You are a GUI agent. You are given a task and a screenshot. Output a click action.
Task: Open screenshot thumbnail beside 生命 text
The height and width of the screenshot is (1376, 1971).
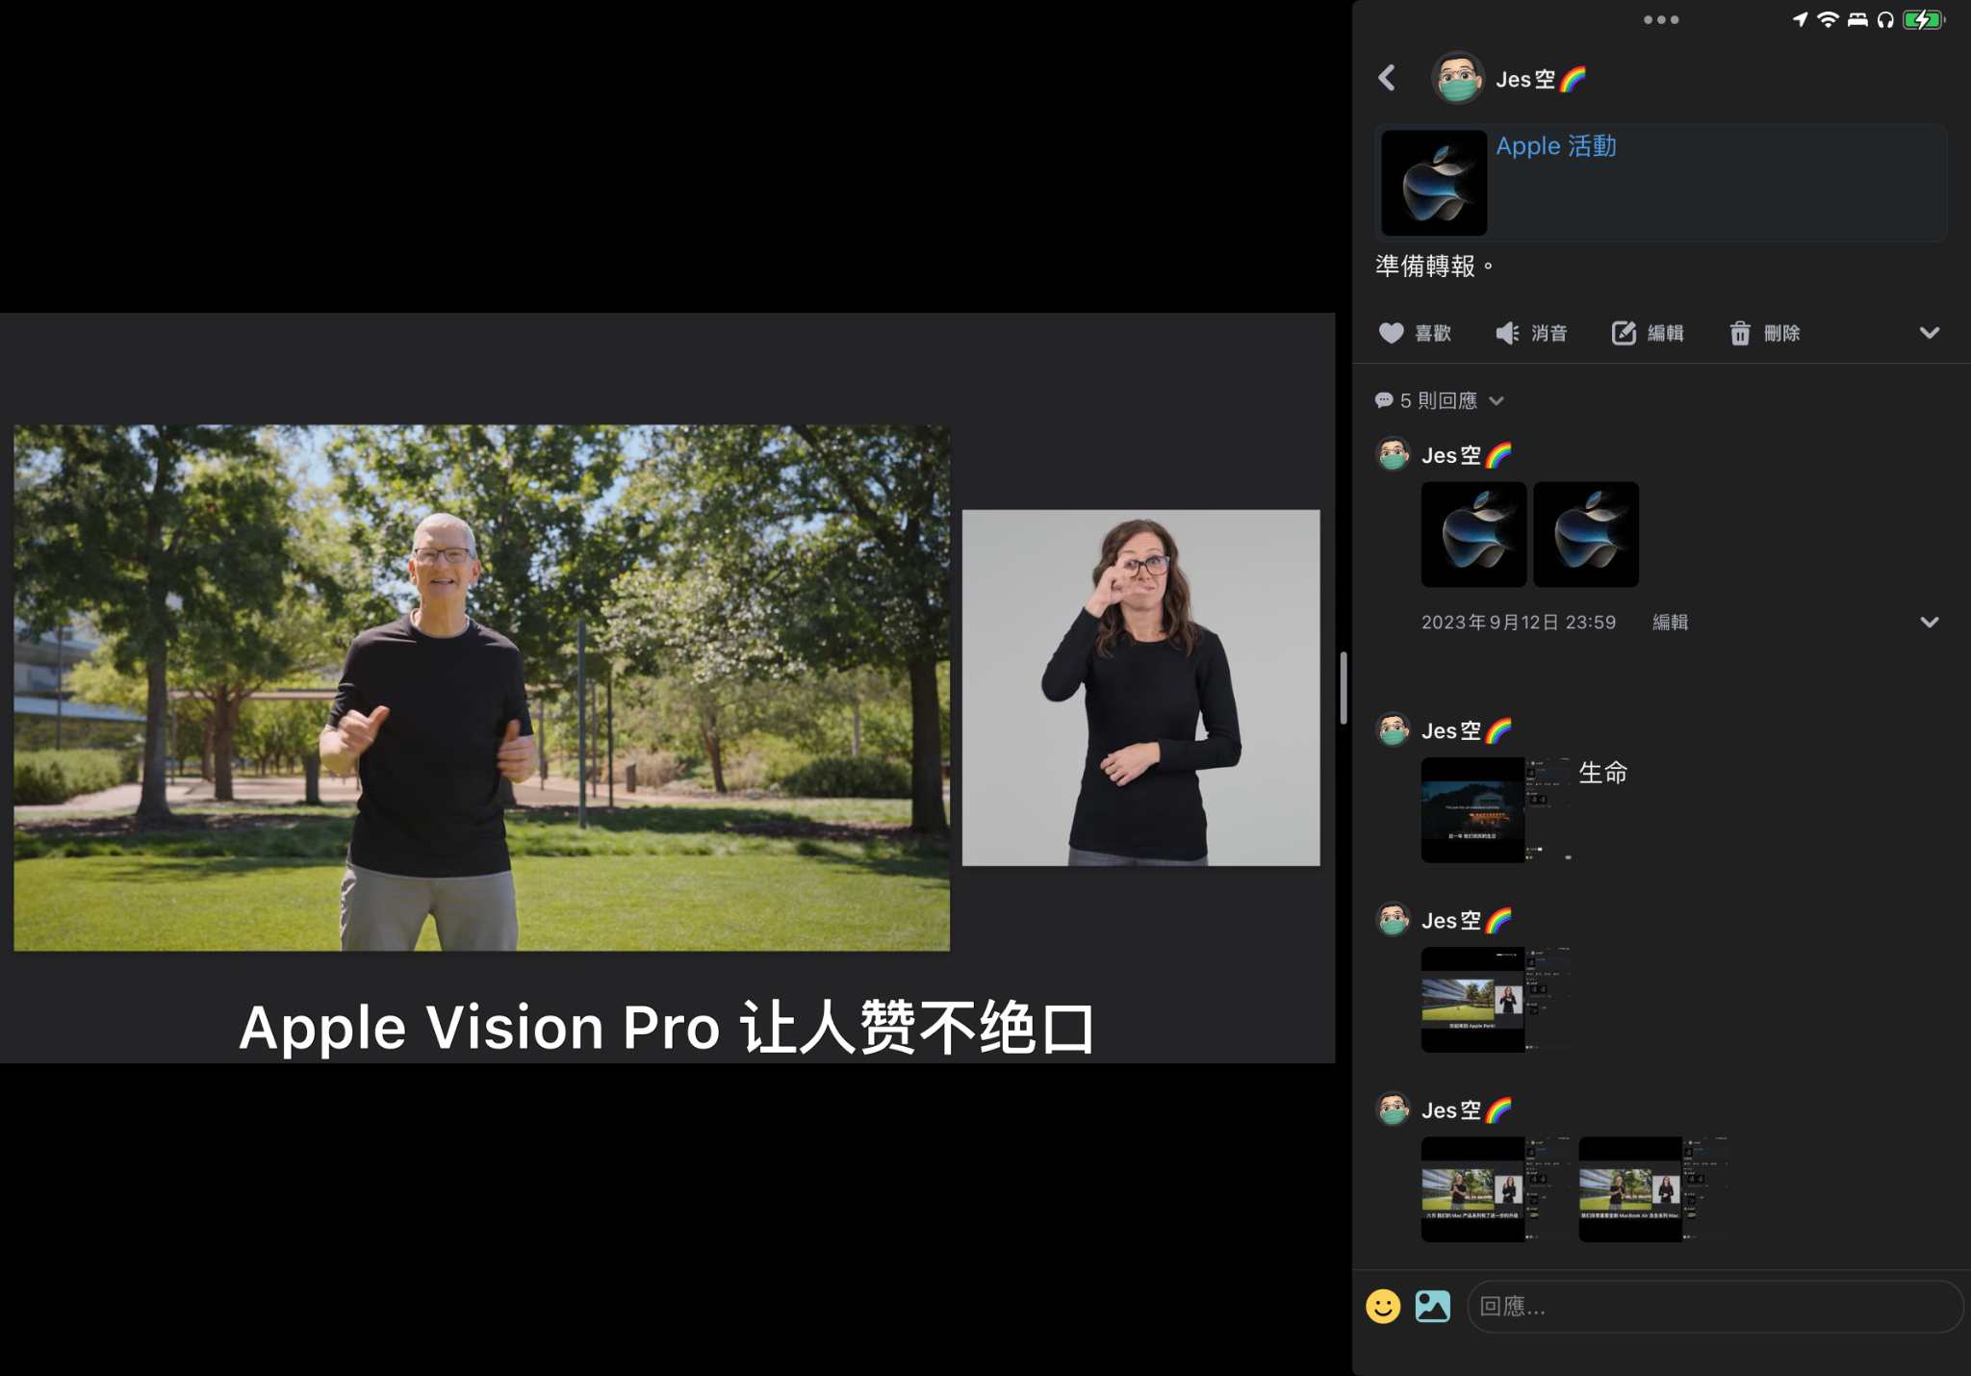1497,810
